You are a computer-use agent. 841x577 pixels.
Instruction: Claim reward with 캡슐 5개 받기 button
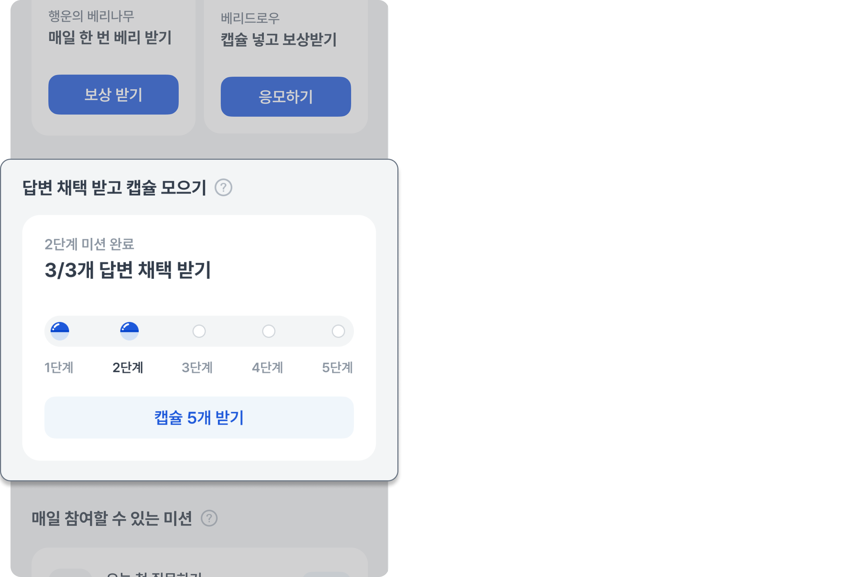(x=199, y=418)
